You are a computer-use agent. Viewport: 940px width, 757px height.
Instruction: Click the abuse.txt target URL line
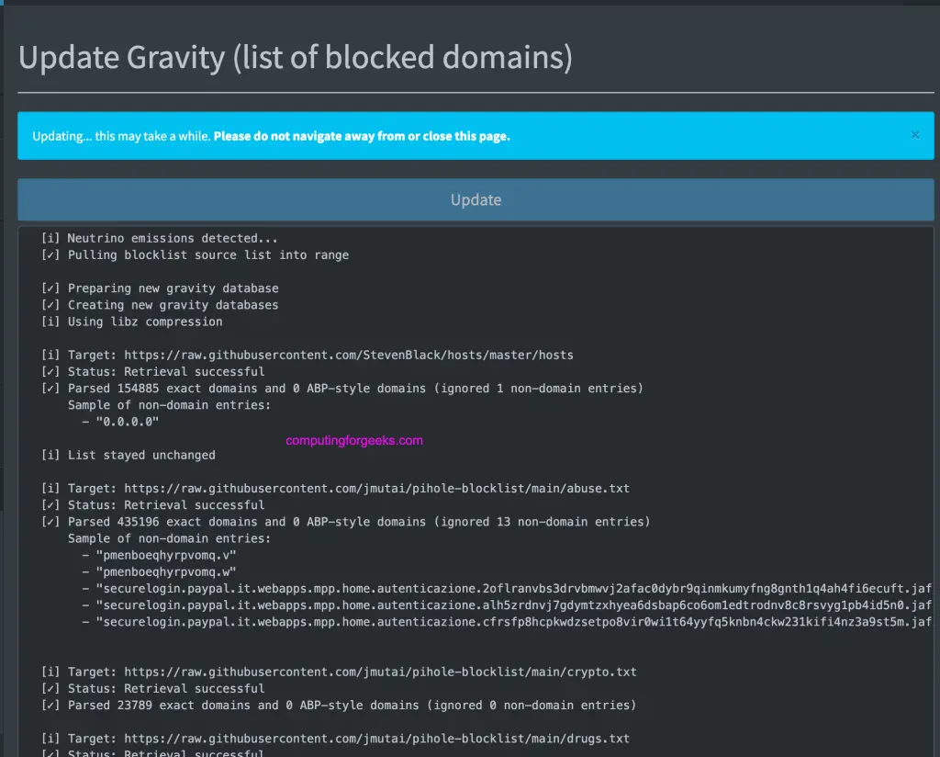[335, 488]
